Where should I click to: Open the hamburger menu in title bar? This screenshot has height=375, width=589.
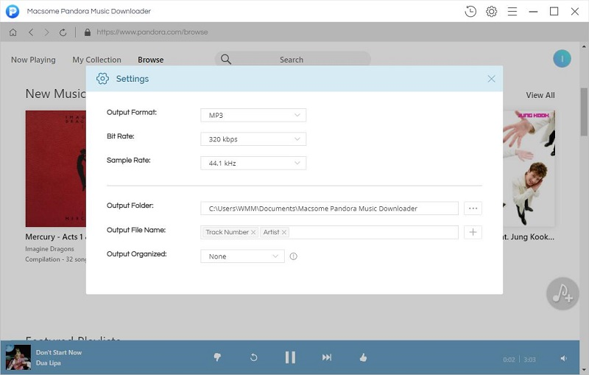[512, 11]
